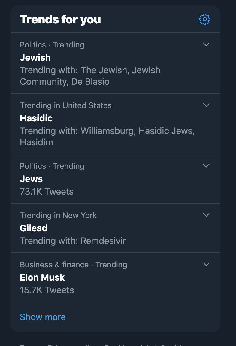Open the "Jewish" trending topic
Screen dimensions: 236x346
[35, 57]
